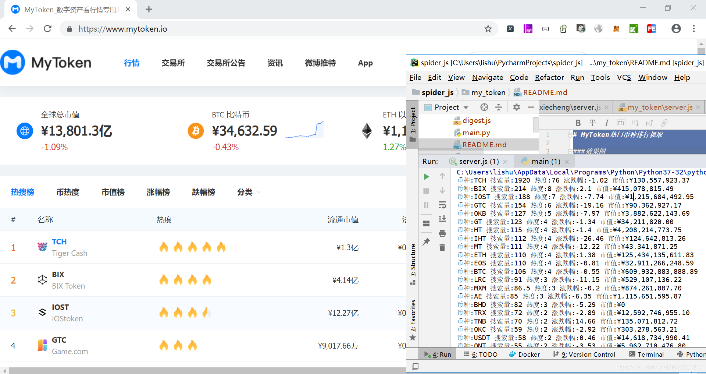Apply Italic in markdown toolbar
The width and height of the screenshot is (706, 374).
pos(607,123)
